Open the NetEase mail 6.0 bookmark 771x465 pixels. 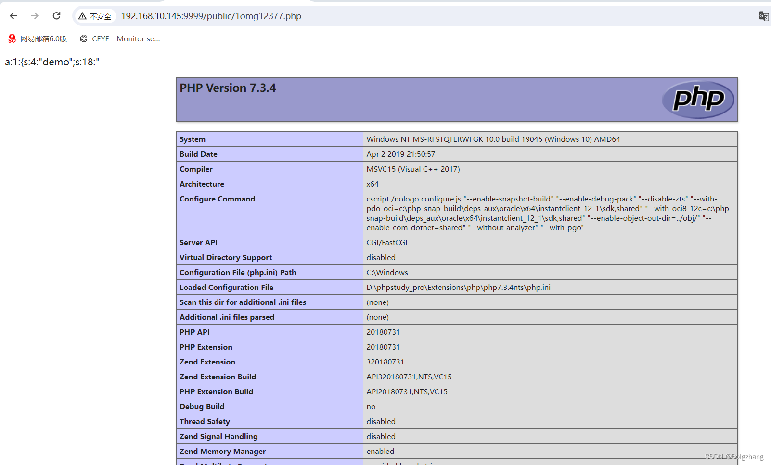point(38,38)
